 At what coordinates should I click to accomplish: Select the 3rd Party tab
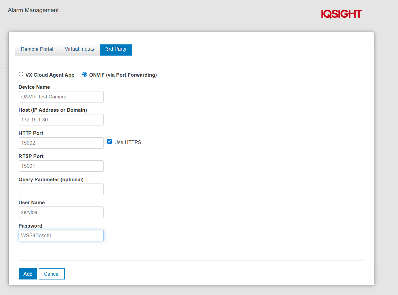116,49
